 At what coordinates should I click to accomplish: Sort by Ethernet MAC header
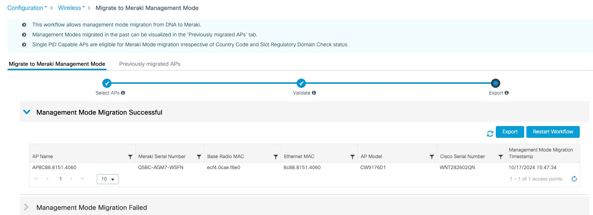[x=299, y=157]
